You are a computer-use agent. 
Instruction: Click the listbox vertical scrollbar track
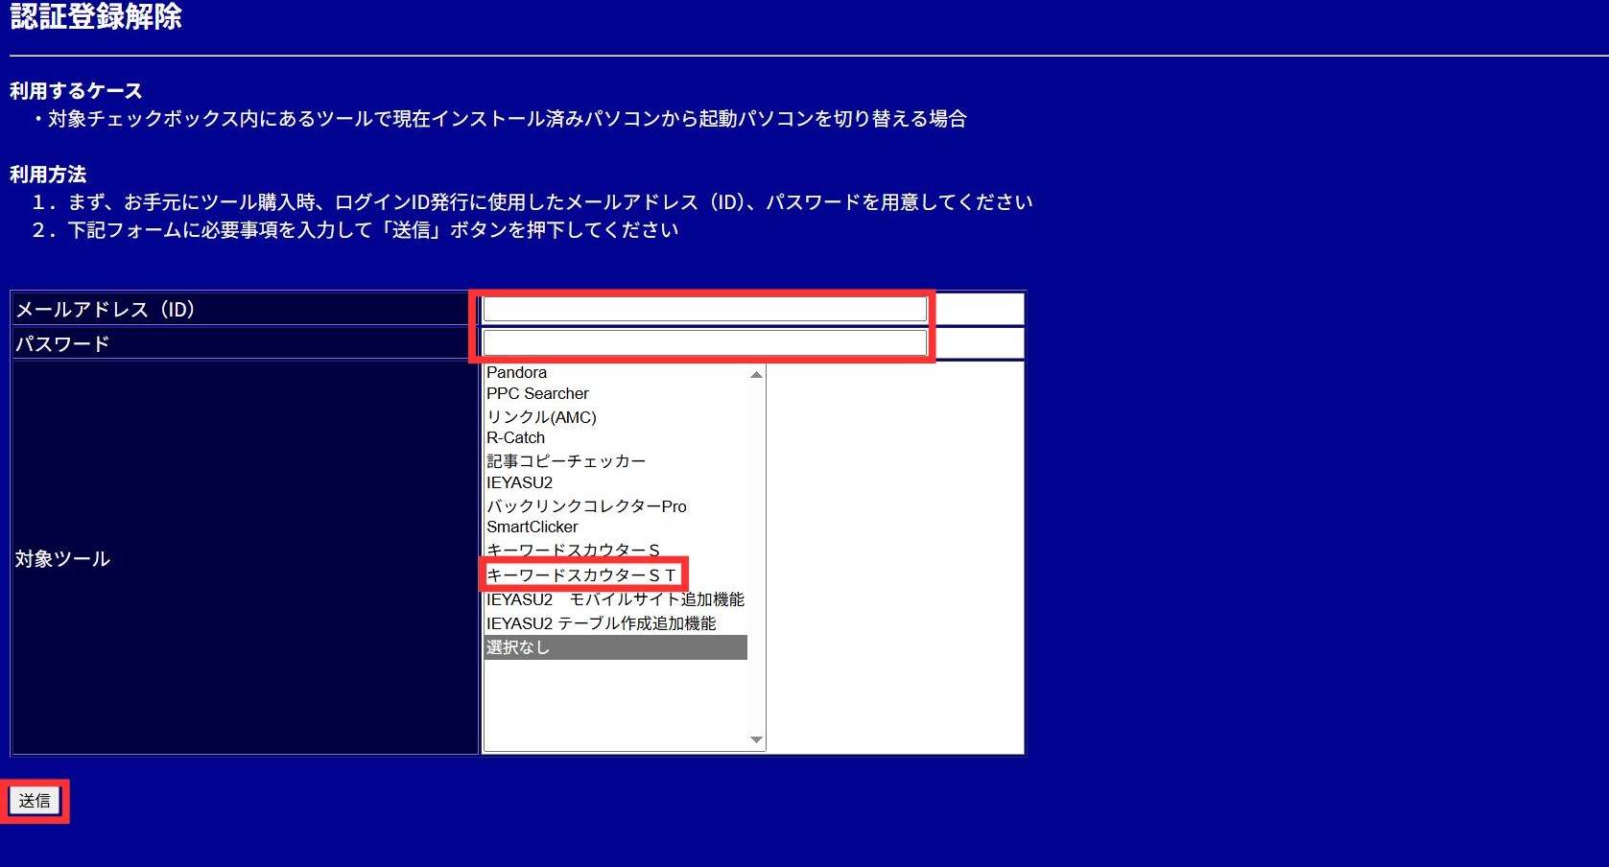pyautogui.click(x=756, y=556)
